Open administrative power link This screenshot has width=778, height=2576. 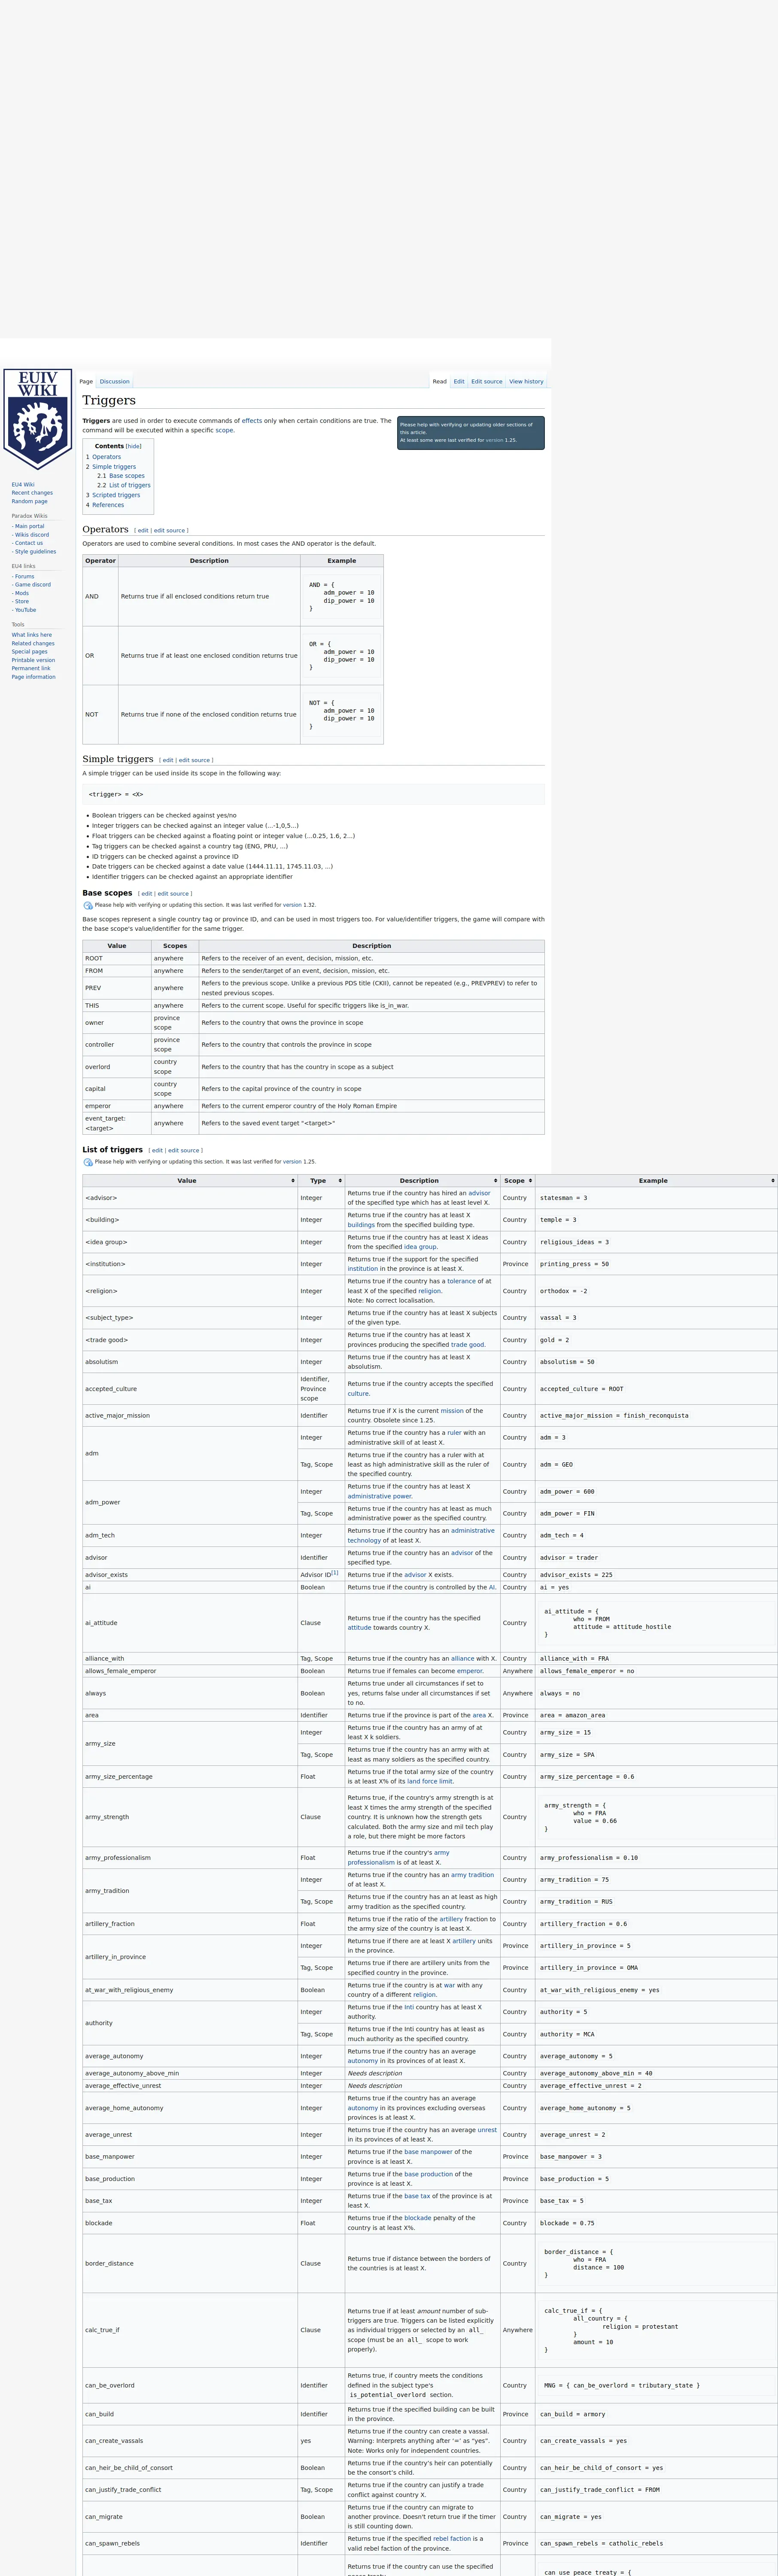click(379, 1497)
